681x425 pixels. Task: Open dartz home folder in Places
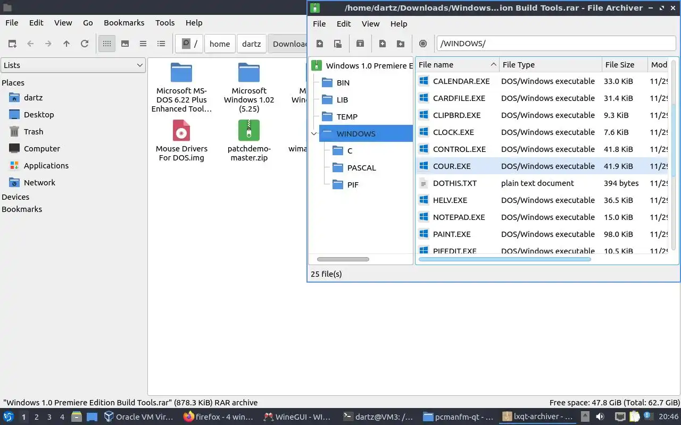33,98
